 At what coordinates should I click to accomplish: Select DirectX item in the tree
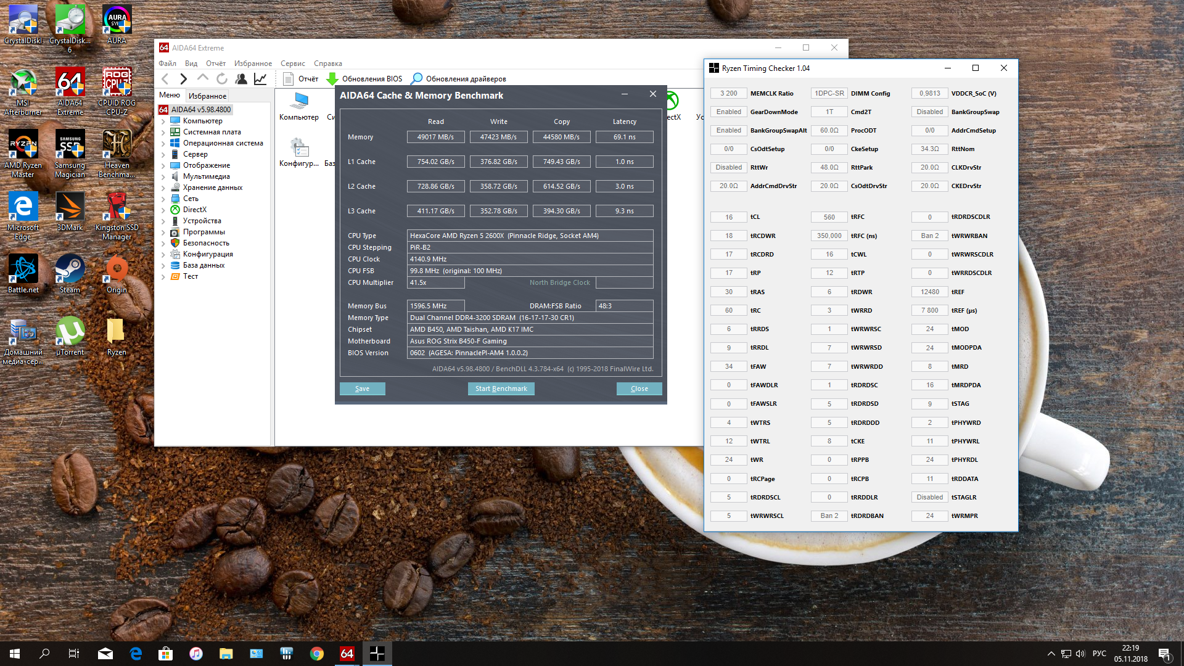point(194,210)
